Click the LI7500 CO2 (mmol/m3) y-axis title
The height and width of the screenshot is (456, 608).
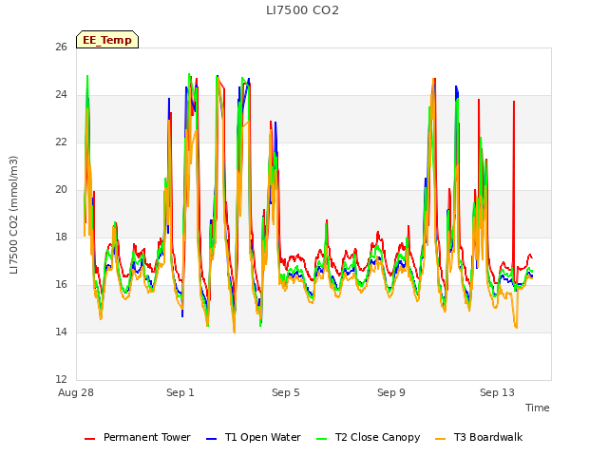click(x=13, y=215)
